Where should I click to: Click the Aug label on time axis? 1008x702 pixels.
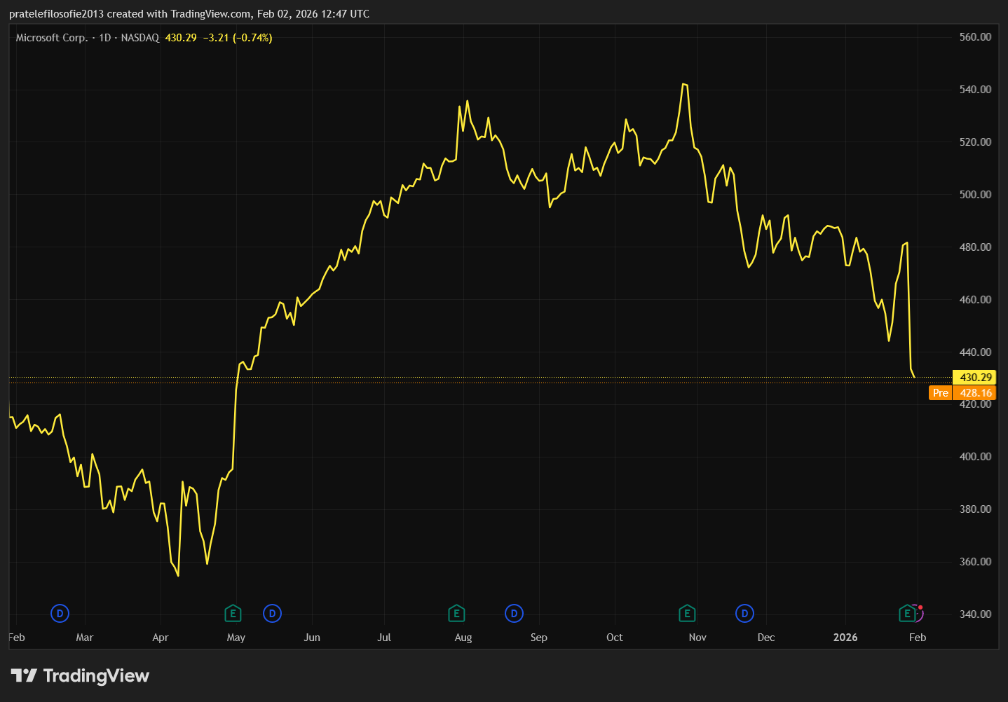[463, 638]
